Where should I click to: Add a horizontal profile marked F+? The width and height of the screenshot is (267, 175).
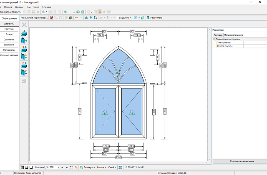(x=24, y=65)
